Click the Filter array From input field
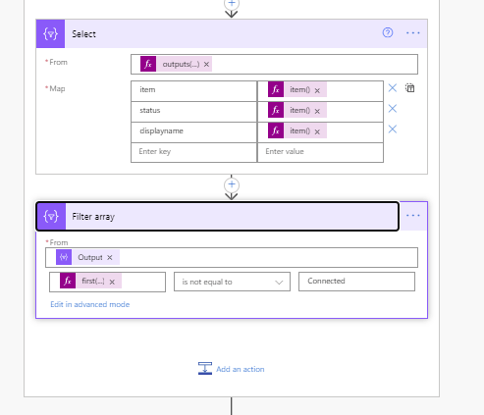The image size is (484, 415). [x=232, y=257]
